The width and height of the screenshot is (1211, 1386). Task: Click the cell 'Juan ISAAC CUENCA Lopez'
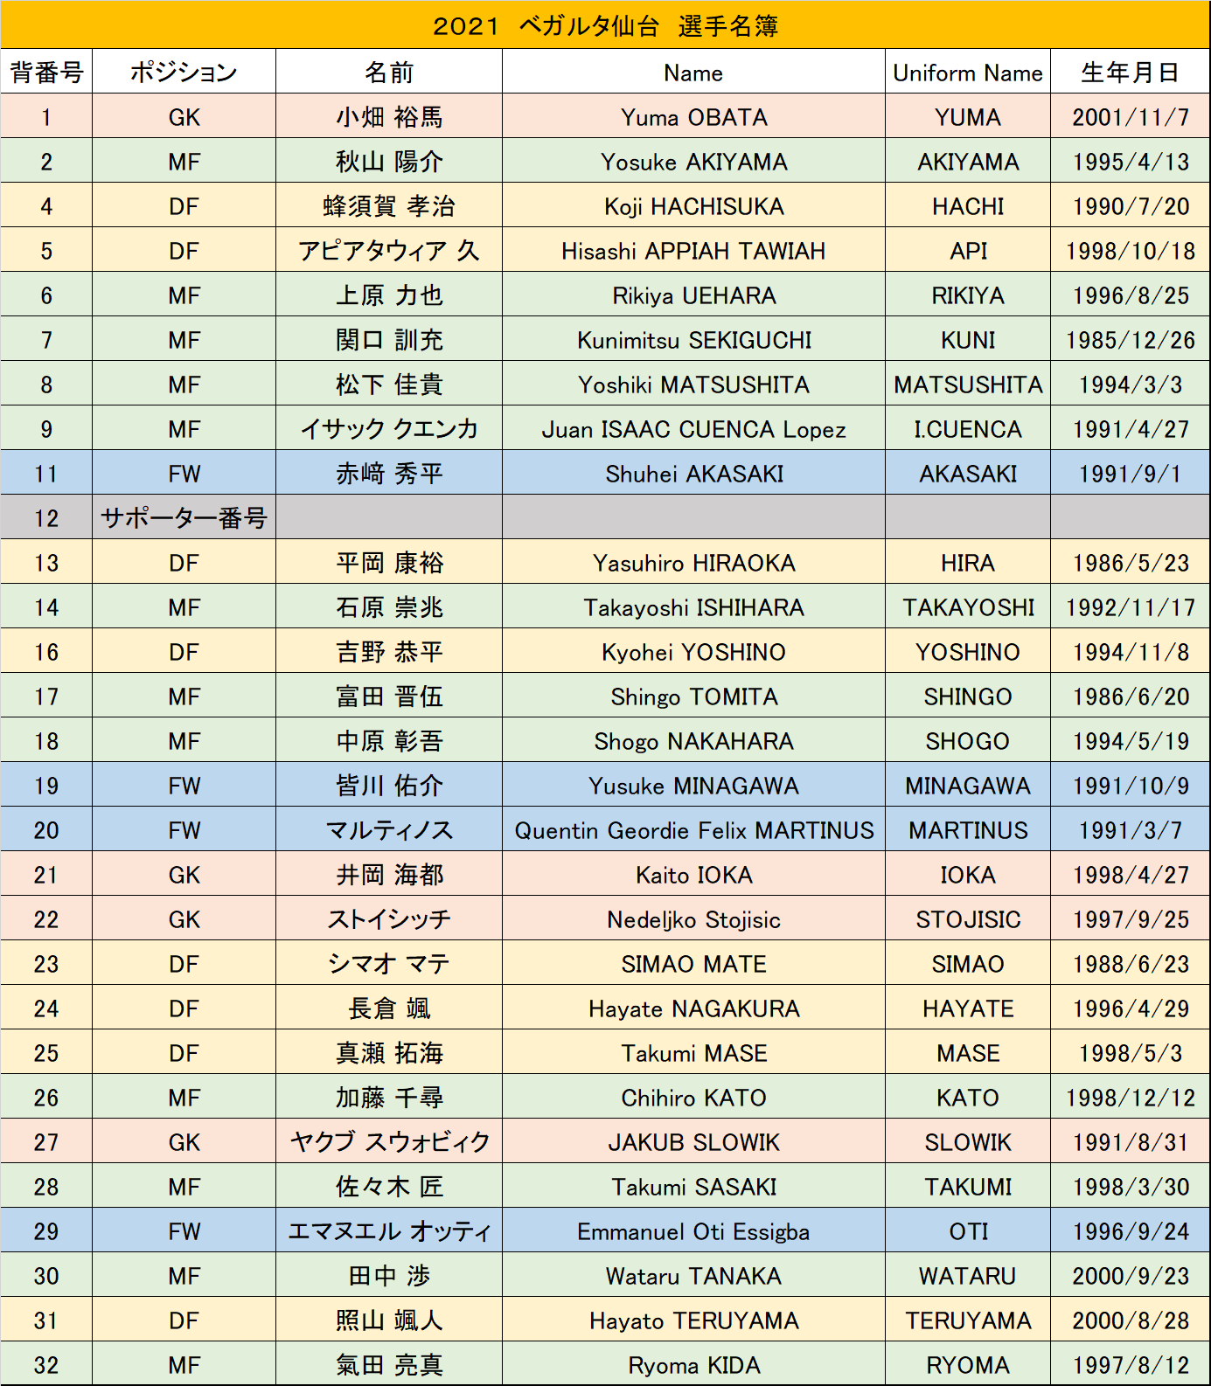coord(693,428)
